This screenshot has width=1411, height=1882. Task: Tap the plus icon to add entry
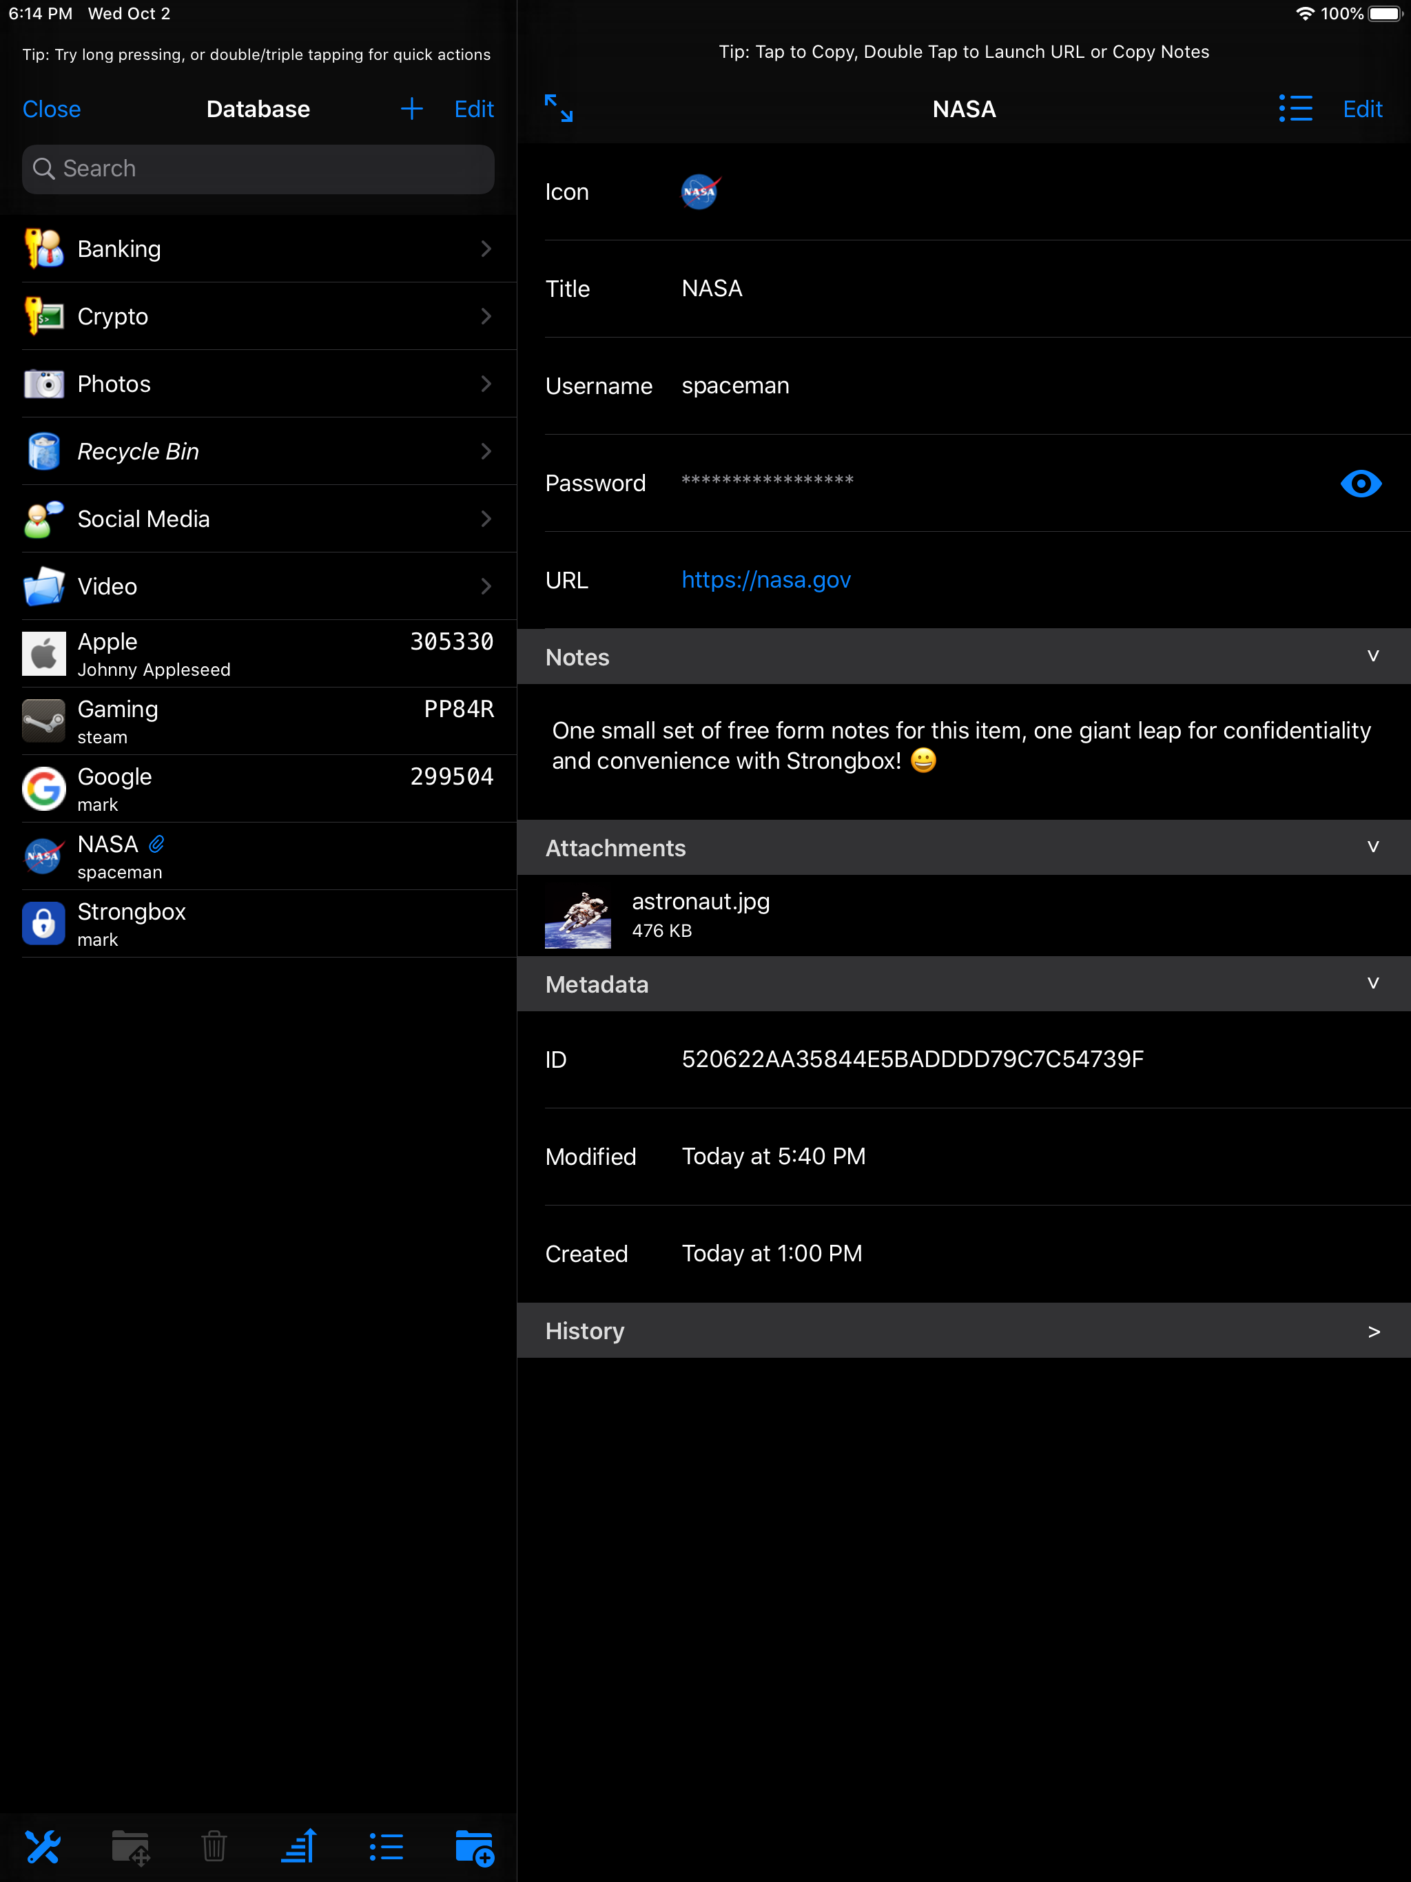click(412, 109)
